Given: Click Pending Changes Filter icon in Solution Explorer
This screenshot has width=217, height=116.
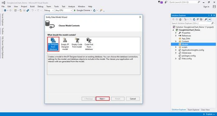Looking at the screenshot, I should pyautogui.click(x=186, y=19).
